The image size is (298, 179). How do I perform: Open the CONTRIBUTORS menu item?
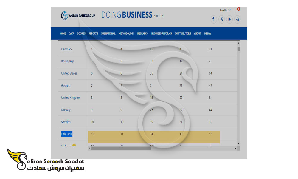click(x=183, y=33)
